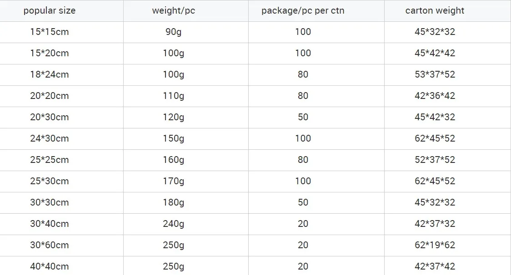This screenshot has height=275, width=511.
Task: Click the 'package/pc per ctn' header
Action: pyautogui.click(x=303, y=10)
